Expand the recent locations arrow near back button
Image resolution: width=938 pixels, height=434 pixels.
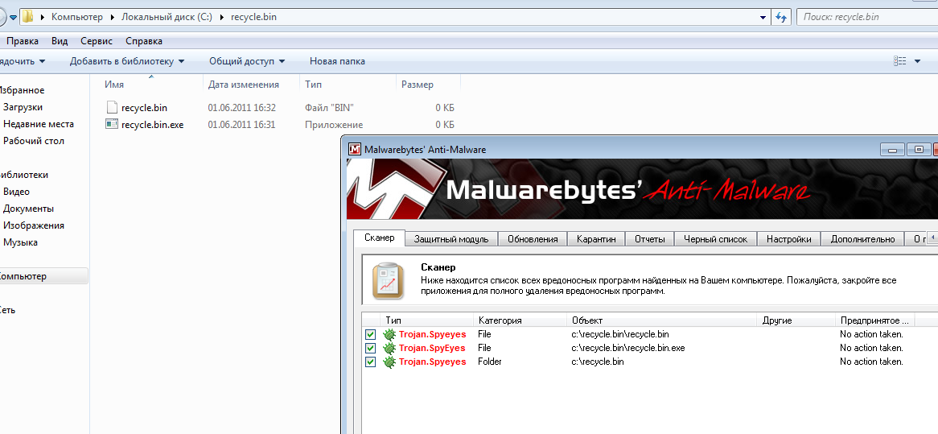[13, 18]
